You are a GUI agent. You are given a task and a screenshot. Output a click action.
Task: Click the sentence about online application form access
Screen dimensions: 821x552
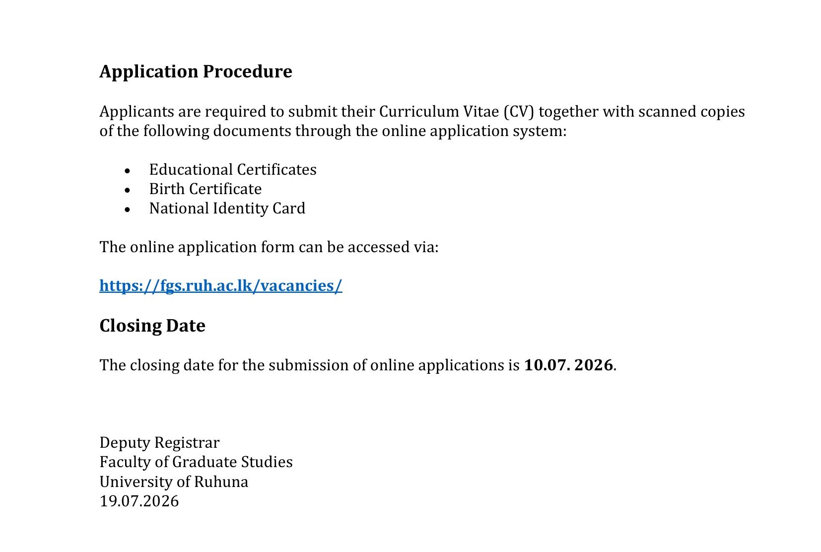coord(269,247)
